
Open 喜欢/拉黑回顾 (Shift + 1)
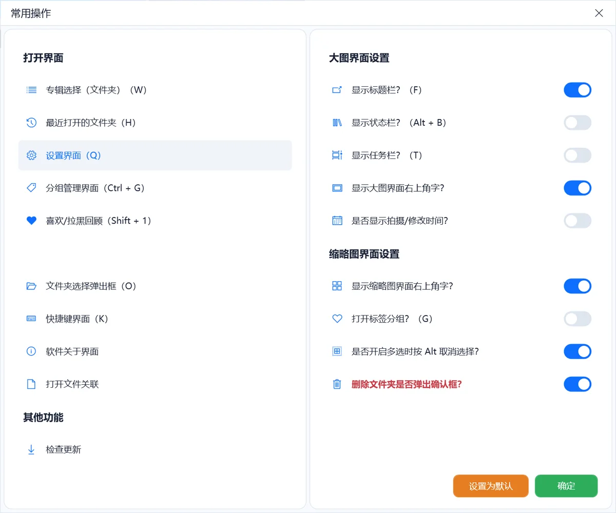coord(155,221)
